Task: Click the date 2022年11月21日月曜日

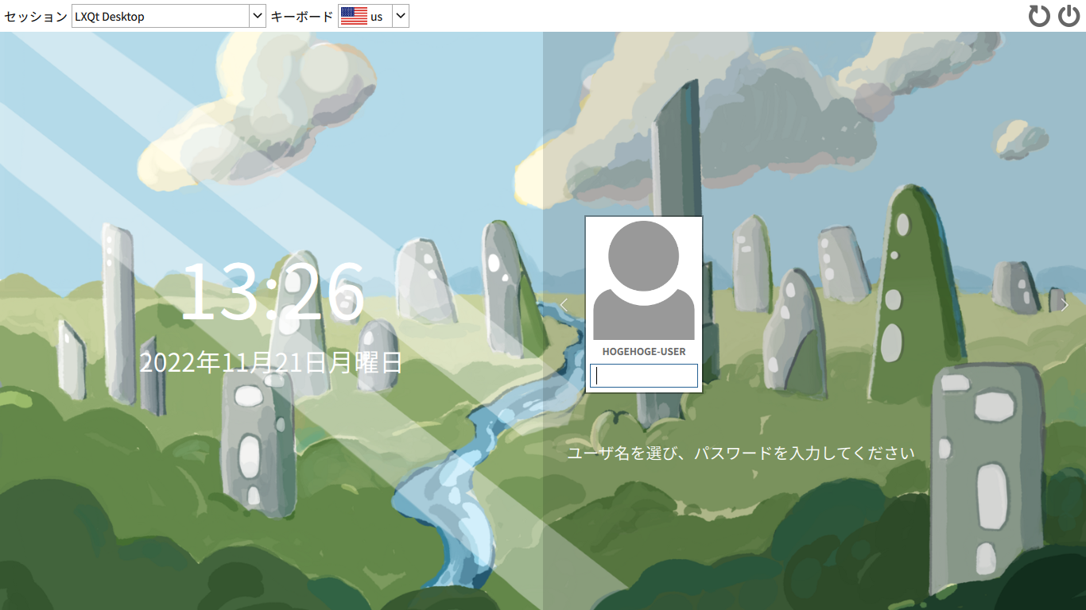Action: (271, 363)
